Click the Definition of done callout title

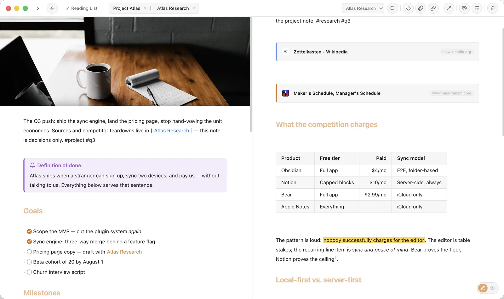[59, 165]
